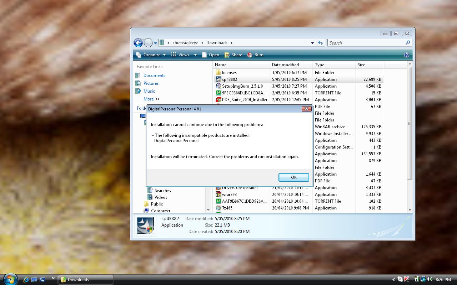Click the Show Desktop Quick Launch icon

[x=34, y=280]
